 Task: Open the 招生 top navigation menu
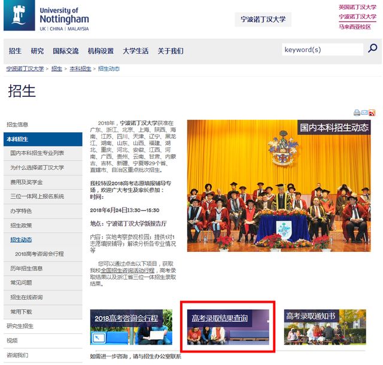15,51
